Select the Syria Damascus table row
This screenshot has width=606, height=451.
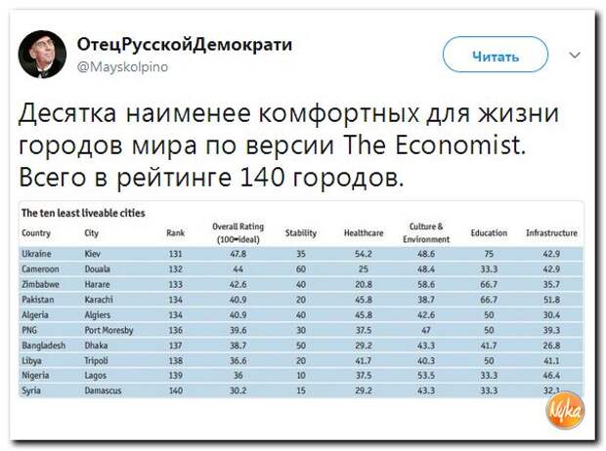click(x=301, y=390)
